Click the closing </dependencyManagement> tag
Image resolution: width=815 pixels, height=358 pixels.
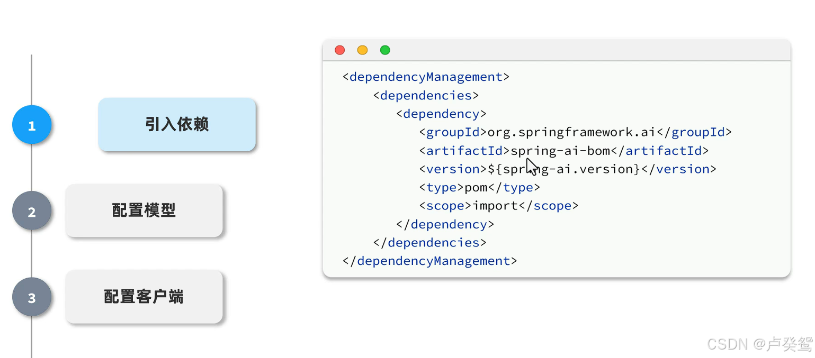click(x=429, y=261)
